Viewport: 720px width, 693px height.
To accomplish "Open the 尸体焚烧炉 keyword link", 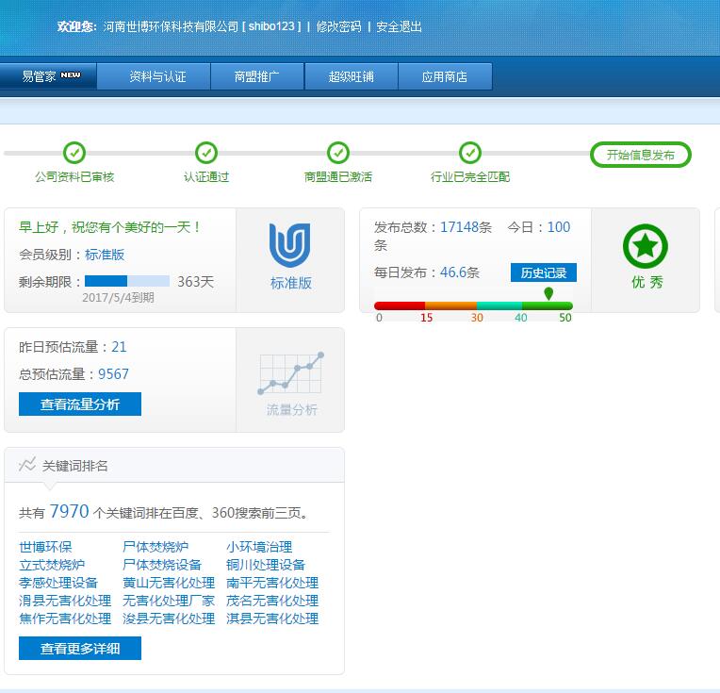I will tap(155, 547).
